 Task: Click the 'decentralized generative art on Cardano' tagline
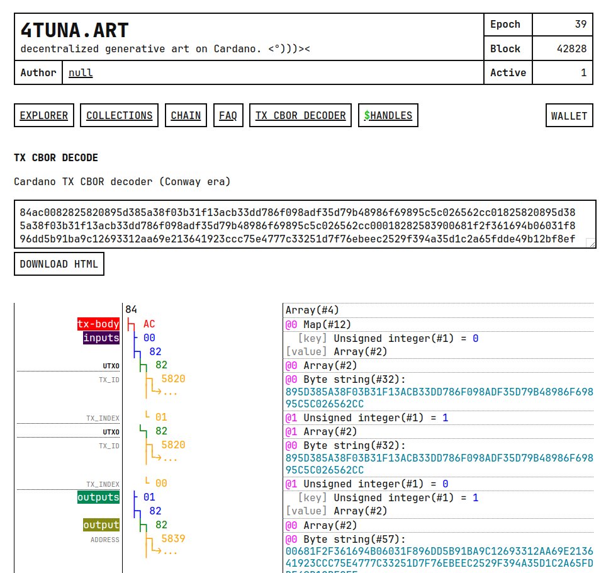tap(166, 49)
